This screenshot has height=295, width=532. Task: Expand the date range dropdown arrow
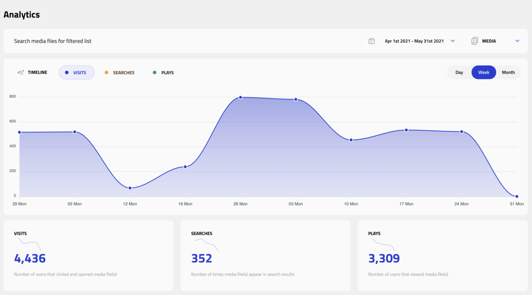tap(453, 41)
